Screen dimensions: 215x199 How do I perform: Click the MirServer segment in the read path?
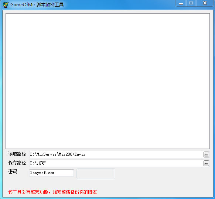47,154
